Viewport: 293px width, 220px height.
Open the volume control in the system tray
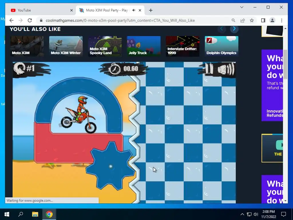point(256,214)
